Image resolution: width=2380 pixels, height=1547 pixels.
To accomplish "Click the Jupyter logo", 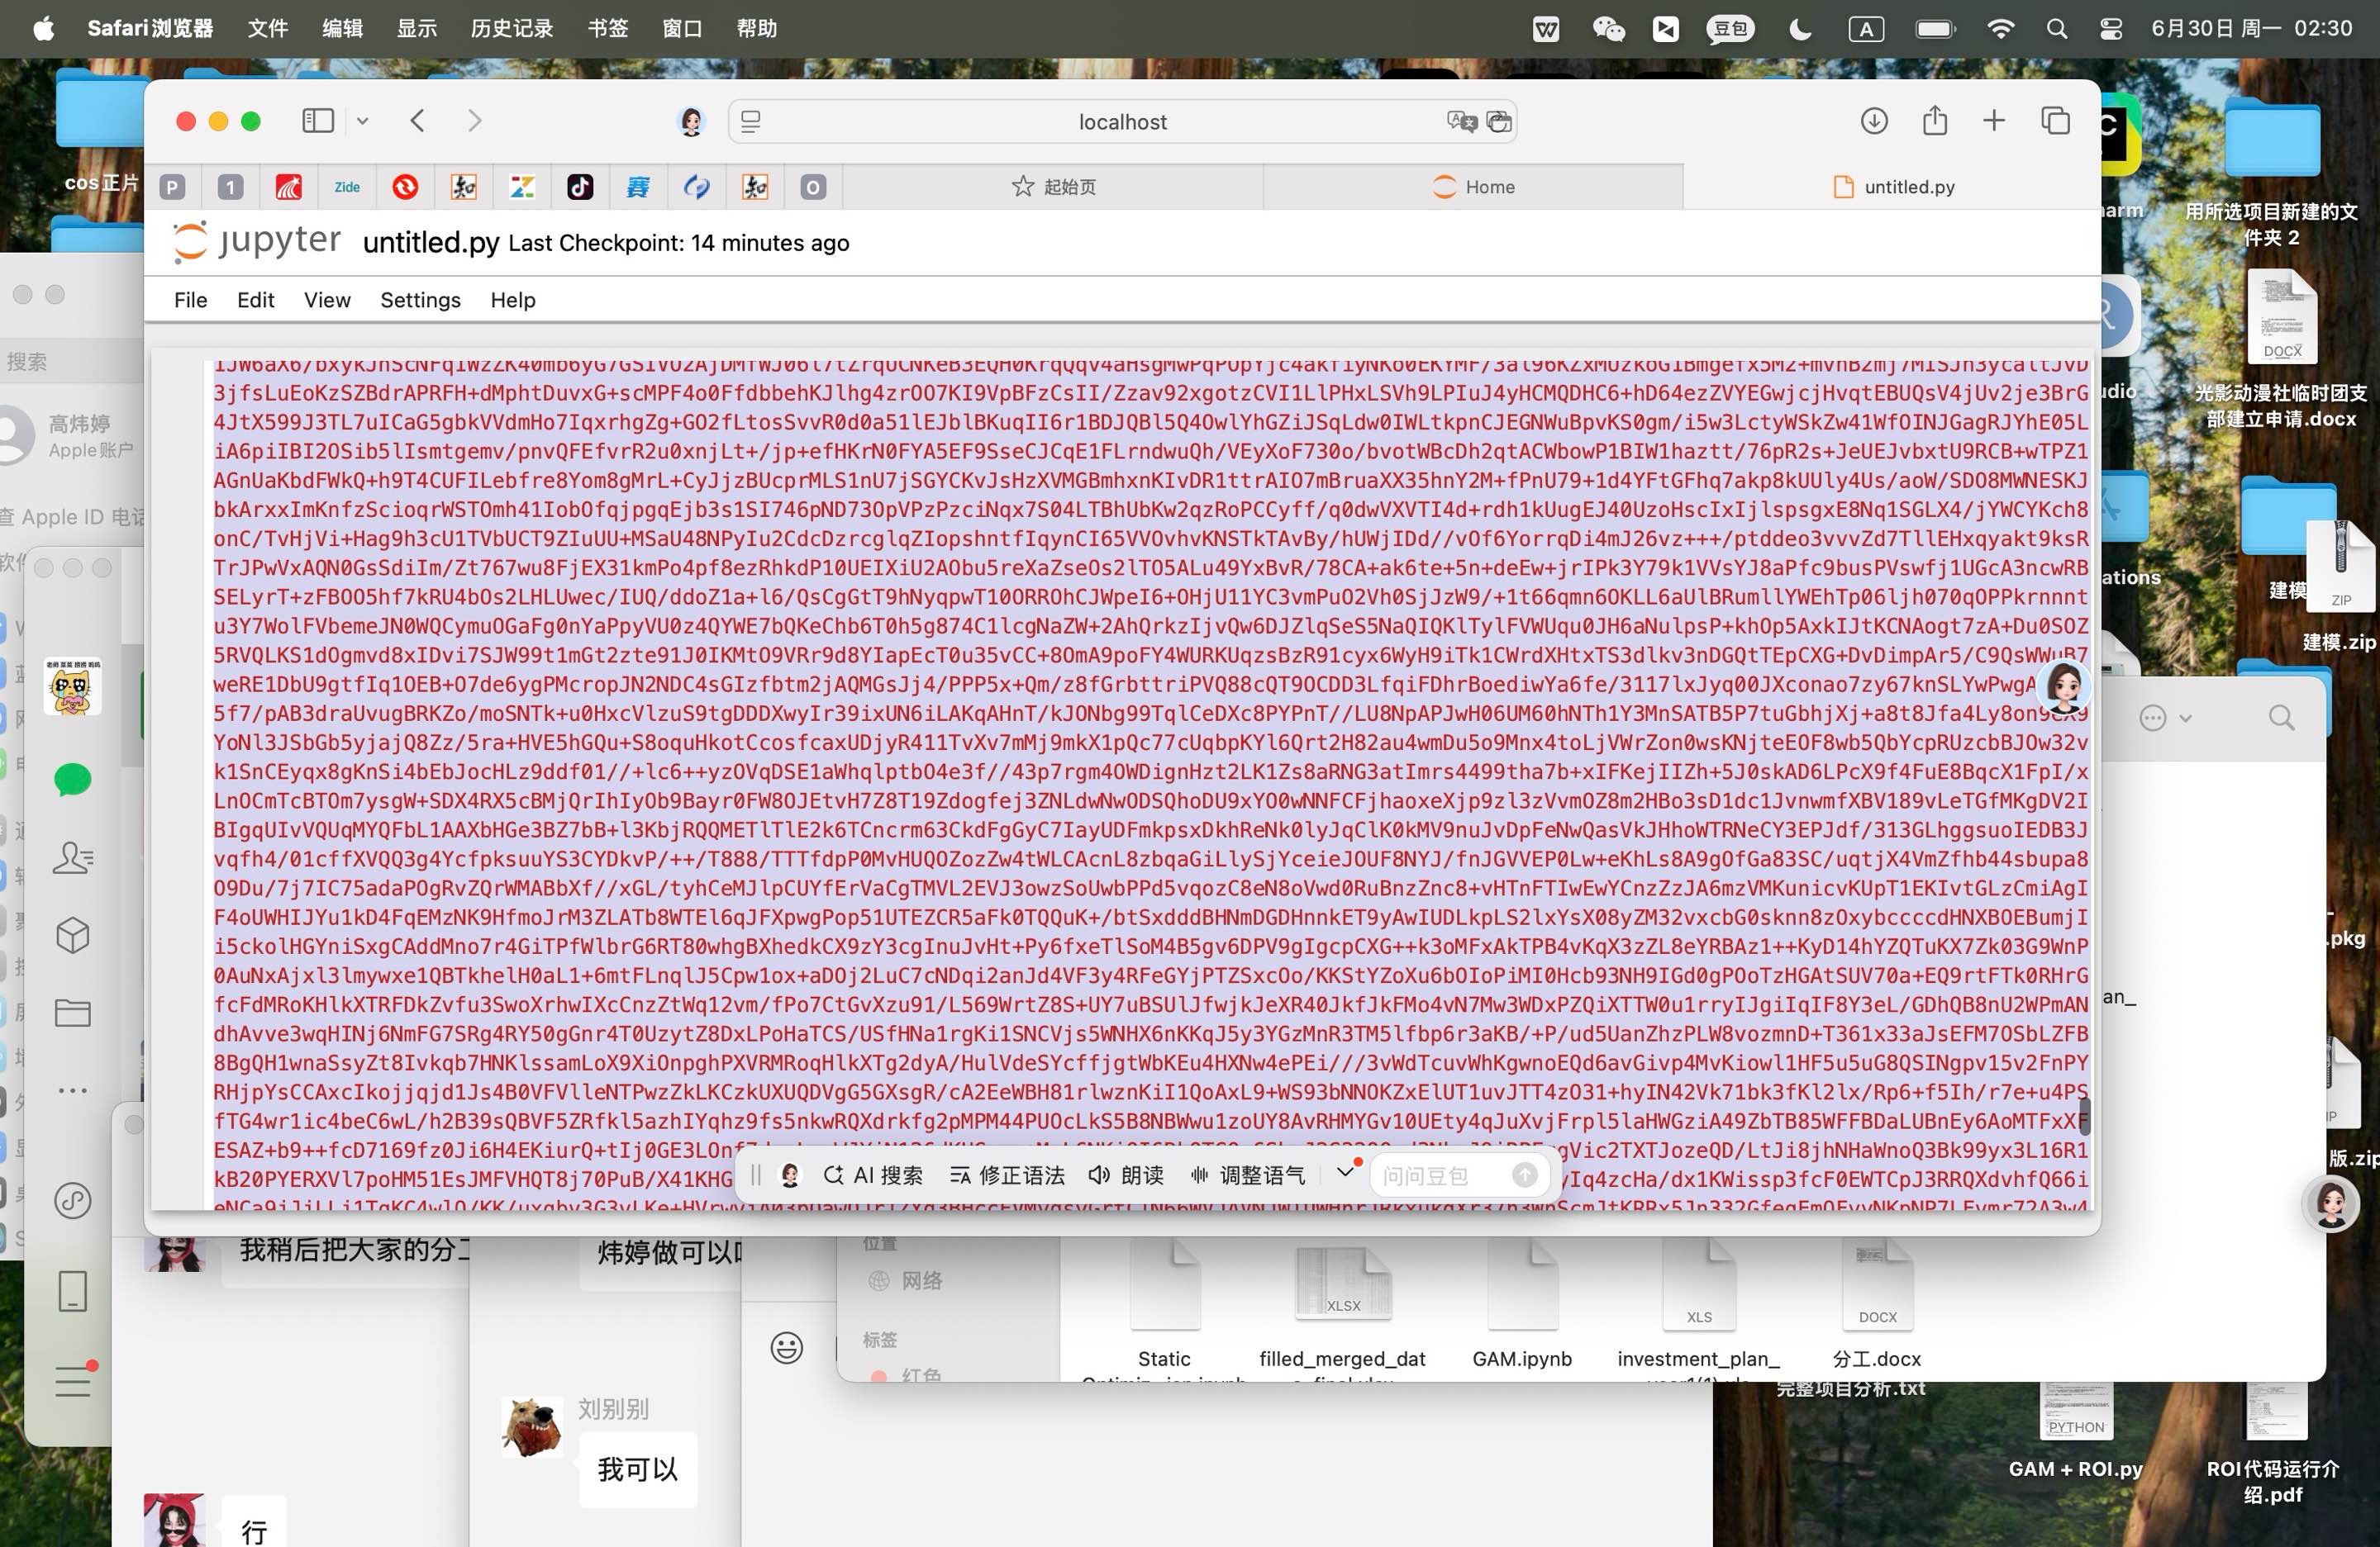I will click(257, 242).
